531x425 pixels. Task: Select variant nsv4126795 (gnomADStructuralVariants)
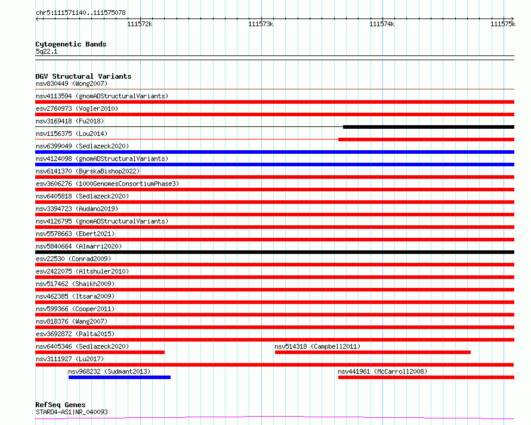tap(102, 221)
